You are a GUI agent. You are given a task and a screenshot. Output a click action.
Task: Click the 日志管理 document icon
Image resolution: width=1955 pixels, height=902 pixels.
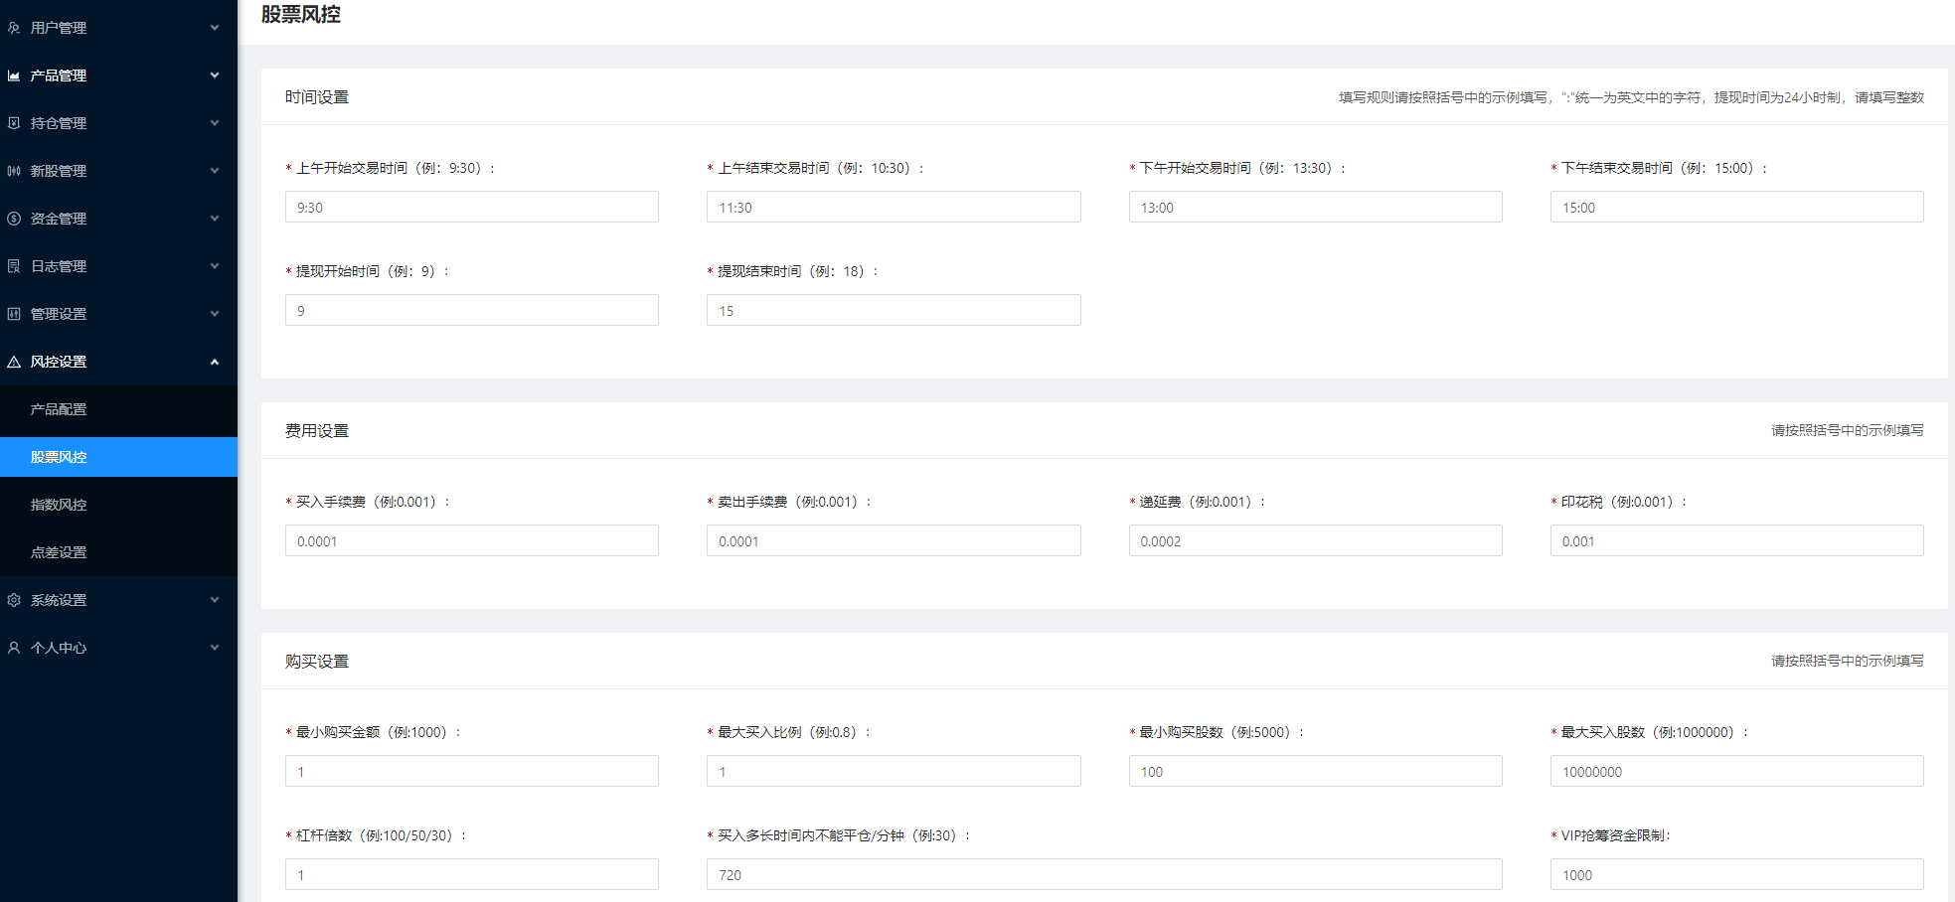point(14,266)
